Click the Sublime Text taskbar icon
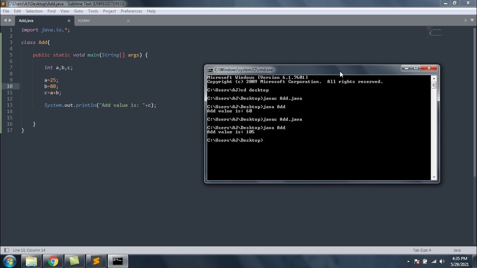 (96, 261)
